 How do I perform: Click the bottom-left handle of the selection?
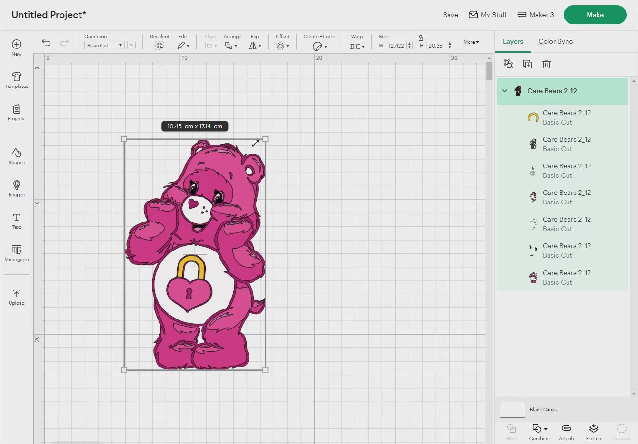coord(124,370)
